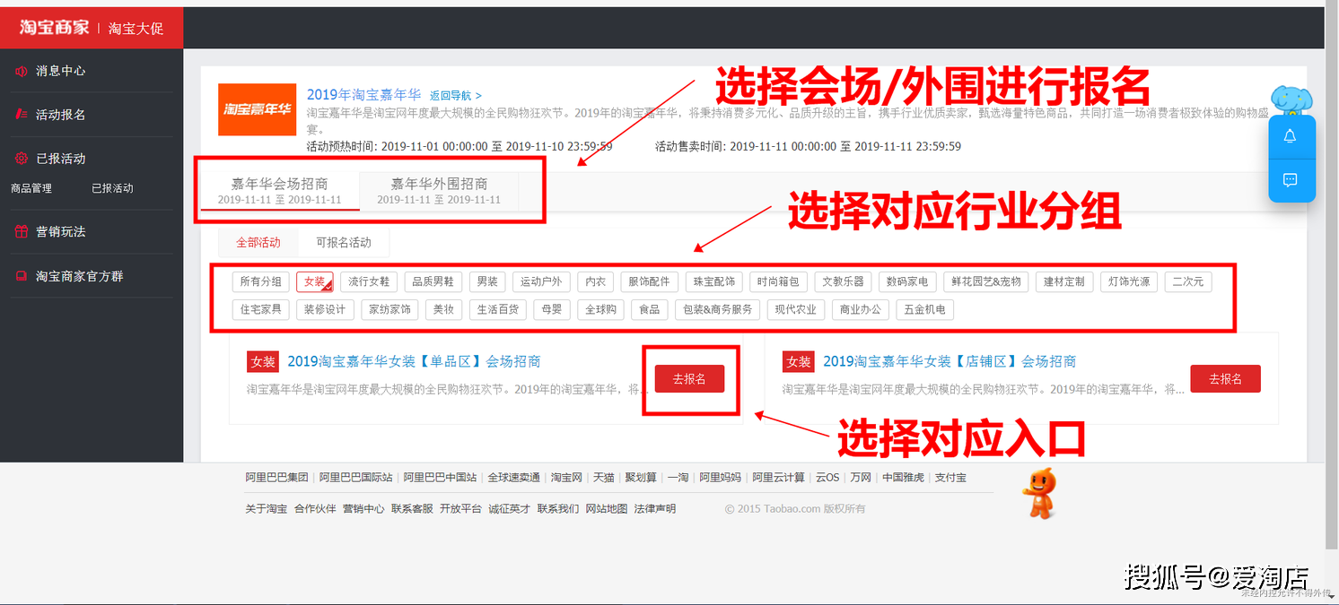Choose 建材定制 category
This screenshot has width=1339, height=605.
(x=1064, y=281)
